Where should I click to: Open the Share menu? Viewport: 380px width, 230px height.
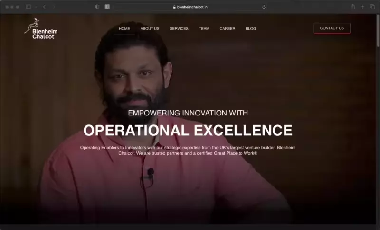pos(352,7)
